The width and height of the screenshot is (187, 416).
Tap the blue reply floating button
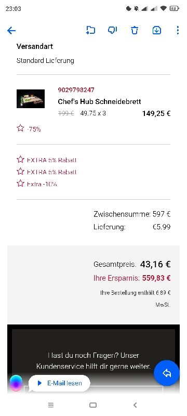167,373
